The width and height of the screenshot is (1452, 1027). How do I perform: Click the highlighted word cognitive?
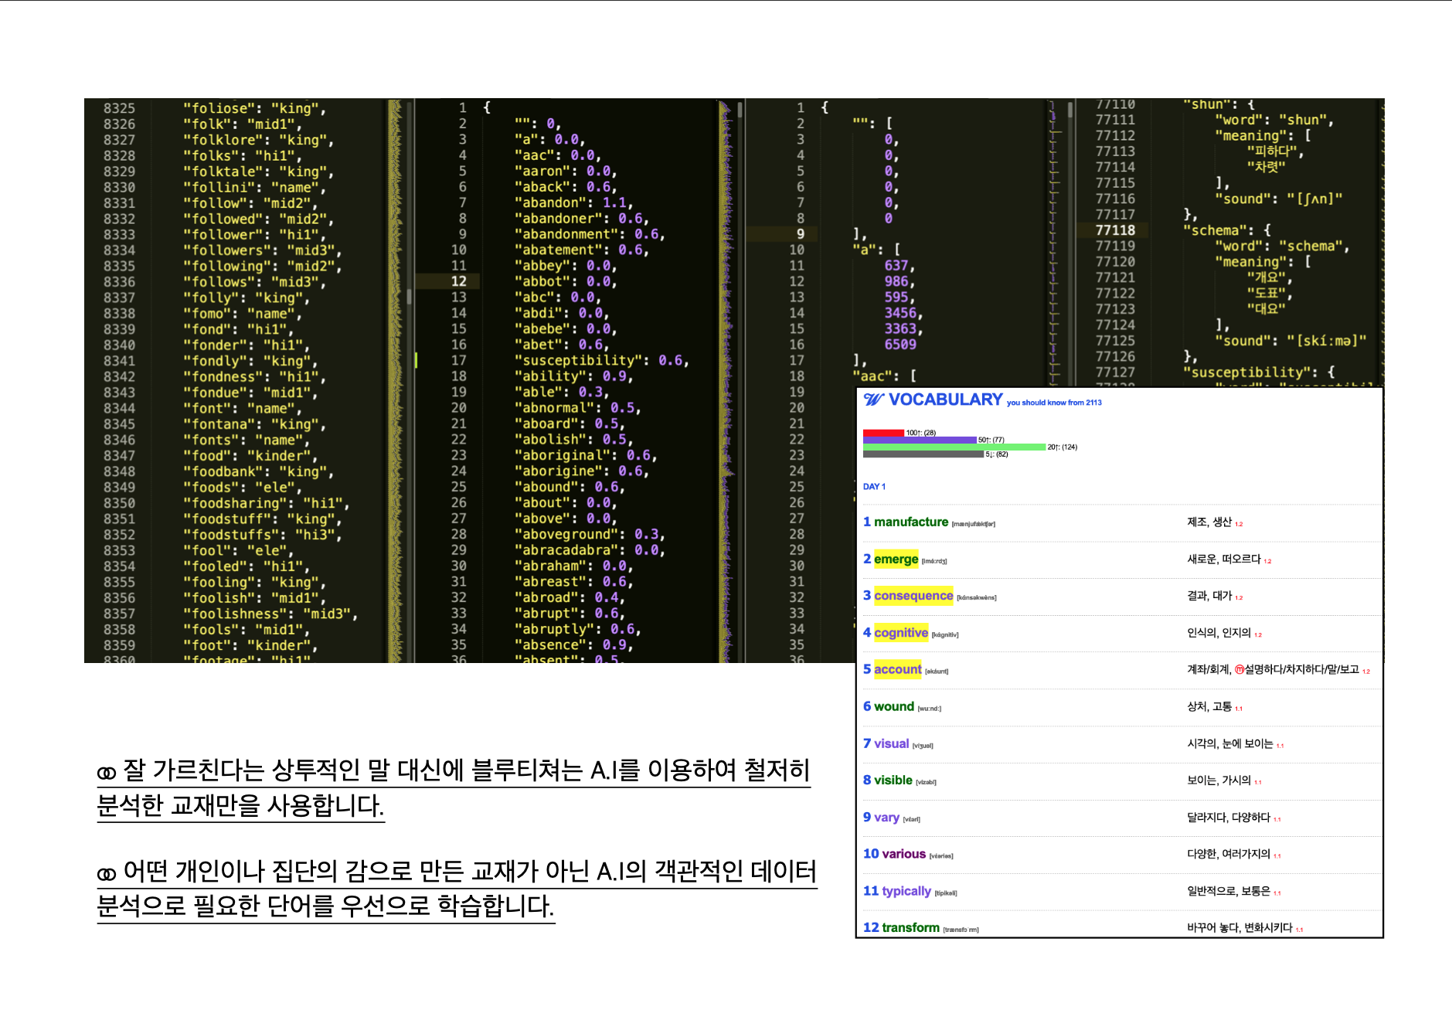(900, 632)
